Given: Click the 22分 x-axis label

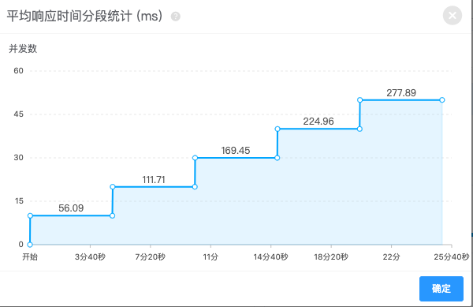Looking at the screenshot, I should 391,257.
